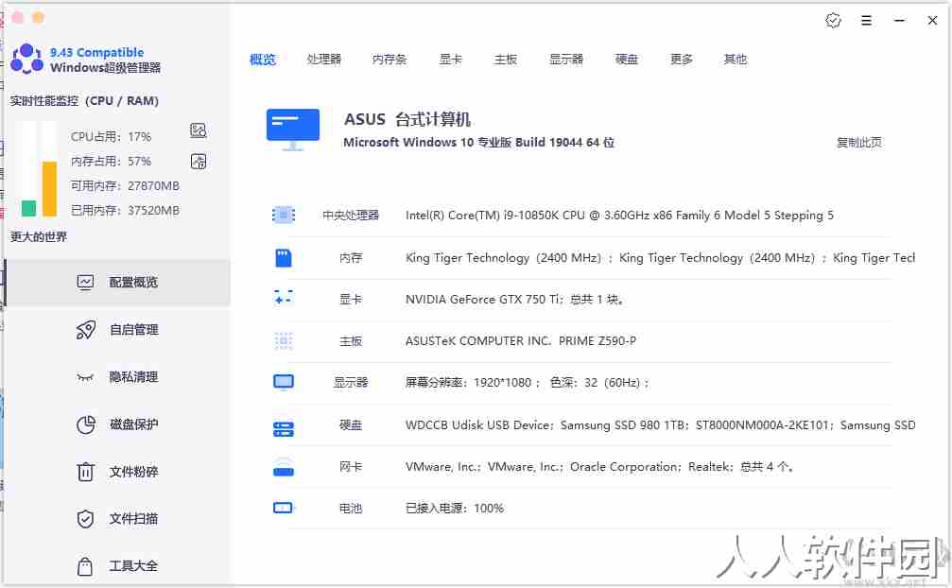Click the orange dot at top left
The width and height of the screenshot is (952, 588).
click(x=38, y=18)
